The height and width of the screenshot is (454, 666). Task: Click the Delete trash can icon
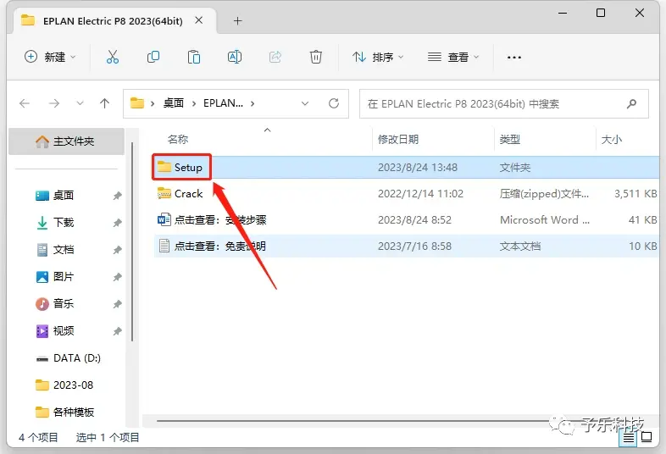(315, 57)
